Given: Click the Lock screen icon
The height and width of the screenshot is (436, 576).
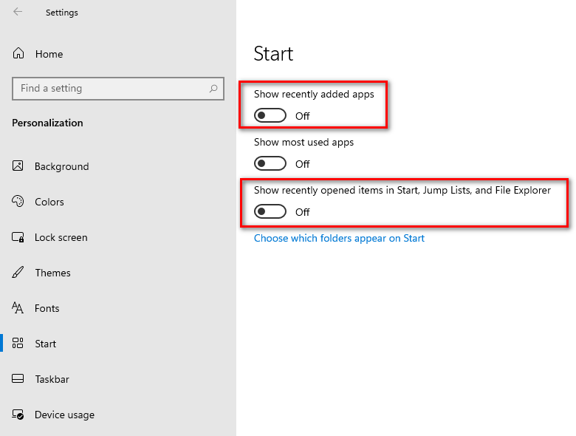Looking at the screenshot, I should (18, 236).
